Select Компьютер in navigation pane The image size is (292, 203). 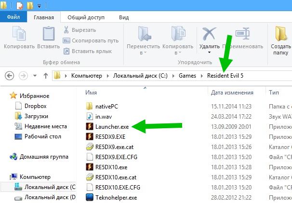pos(35,176)
